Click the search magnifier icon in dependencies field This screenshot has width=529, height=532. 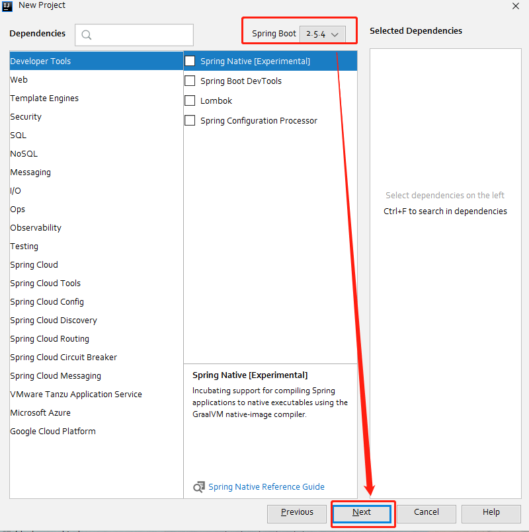coord(87,35)
